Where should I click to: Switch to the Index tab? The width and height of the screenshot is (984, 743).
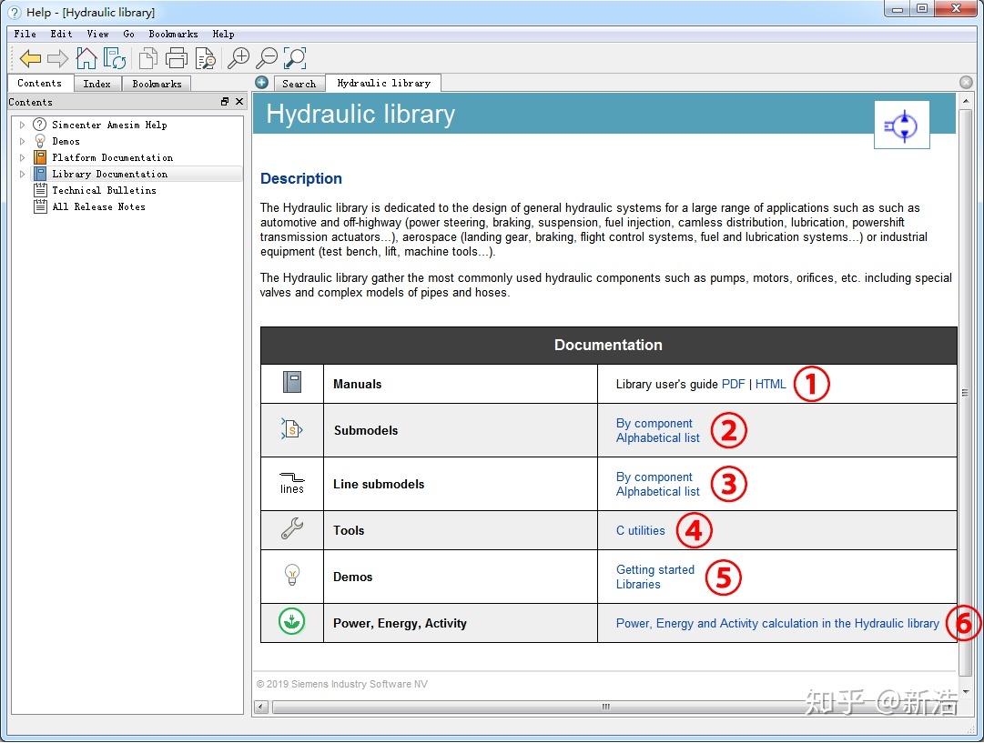pyautogui.click(x=96, y=84)
